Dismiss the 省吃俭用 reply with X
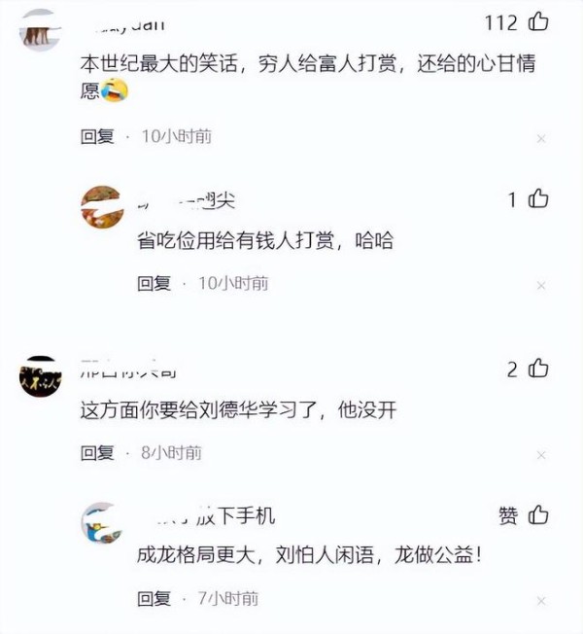This screenshot has height=634, width=583. (541, 286)
